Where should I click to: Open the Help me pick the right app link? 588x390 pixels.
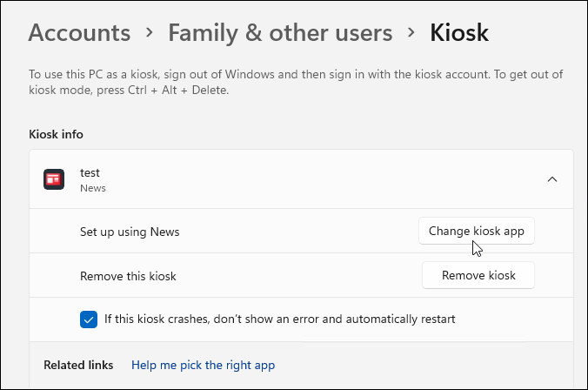203,366
